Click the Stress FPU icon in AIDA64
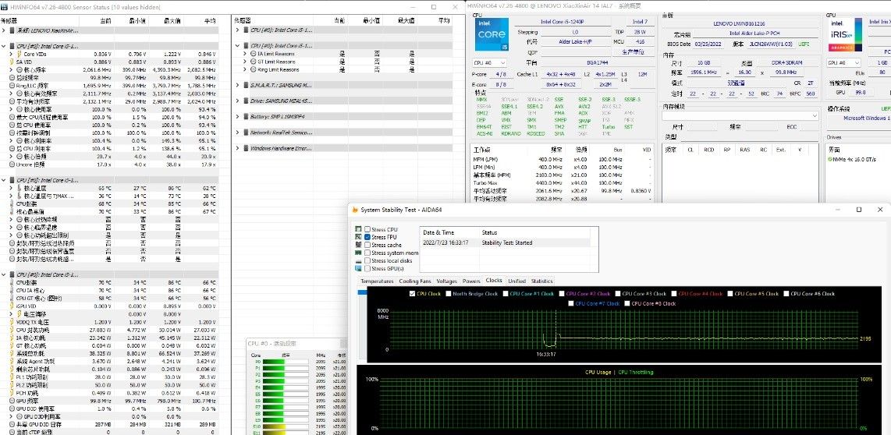The image size is (891, 435). click(358, 237)
